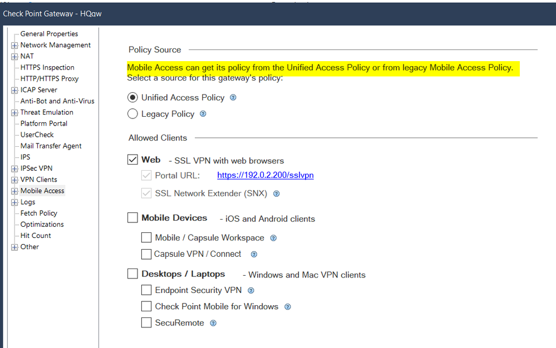This screenshot has height=348, width=556.
Task: Go to HTTPS Inspection settings
Action: coord(47,67)
